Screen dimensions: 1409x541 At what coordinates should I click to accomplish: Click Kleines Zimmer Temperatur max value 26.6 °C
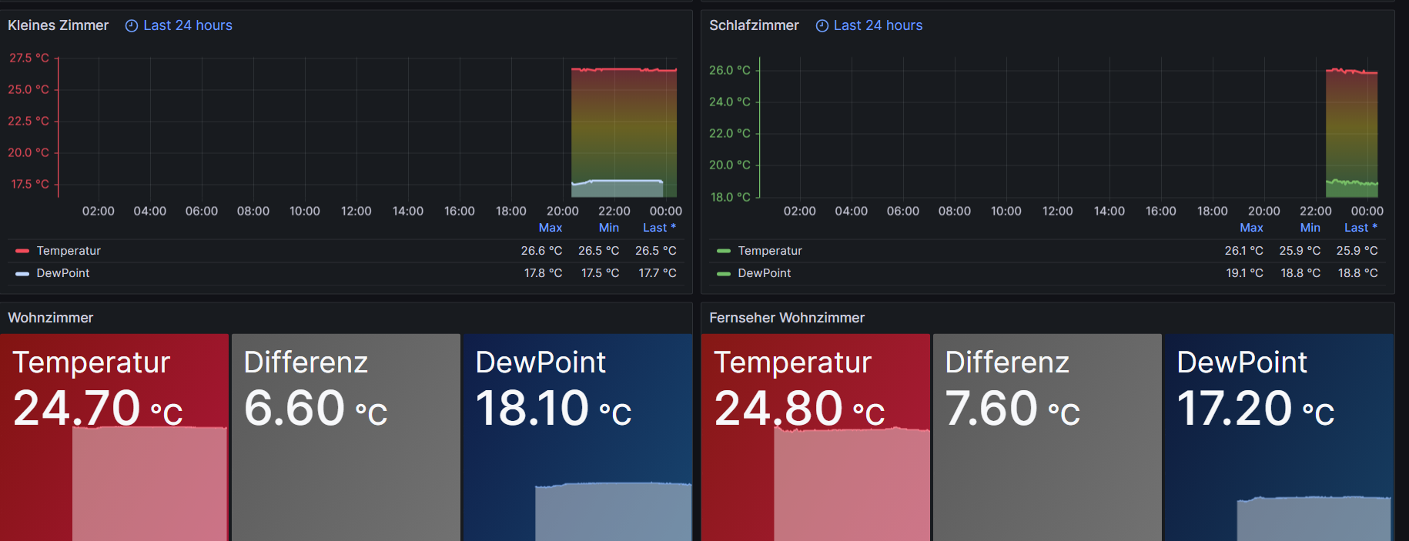542,251
